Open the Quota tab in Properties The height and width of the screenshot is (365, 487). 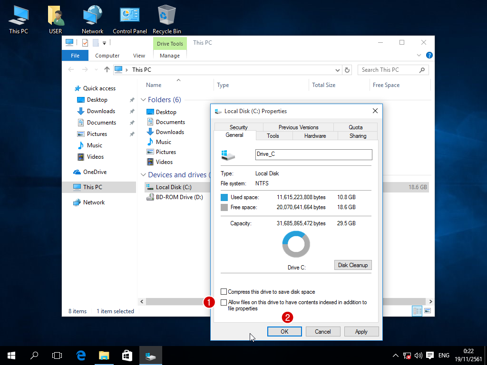356,127
